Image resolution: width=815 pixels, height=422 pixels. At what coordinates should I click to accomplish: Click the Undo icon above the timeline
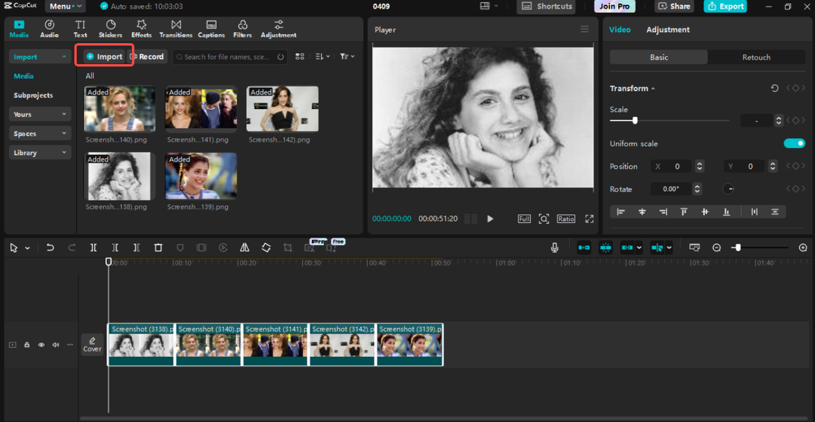[50, 247]
